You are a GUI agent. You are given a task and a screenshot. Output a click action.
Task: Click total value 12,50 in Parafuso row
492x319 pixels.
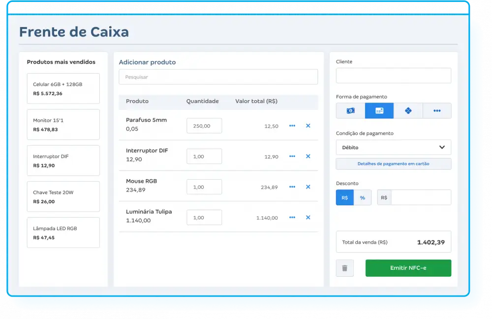coord(272,126)
